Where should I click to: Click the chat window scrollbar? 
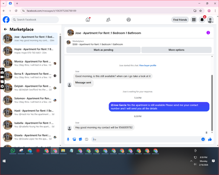coord(212,103)
